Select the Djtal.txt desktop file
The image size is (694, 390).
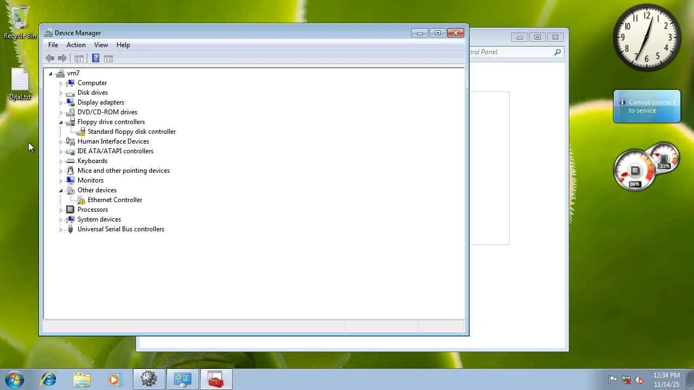coord(20,84)
